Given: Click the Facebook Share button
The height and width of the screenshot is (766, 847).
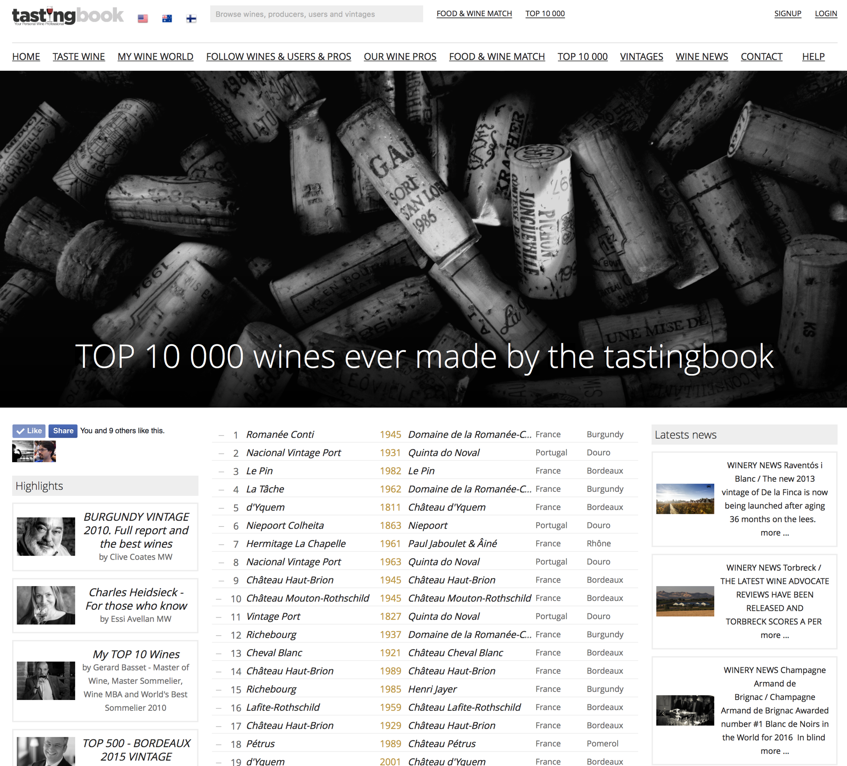Looking at the screenshot, I should [x=63, y=431].
